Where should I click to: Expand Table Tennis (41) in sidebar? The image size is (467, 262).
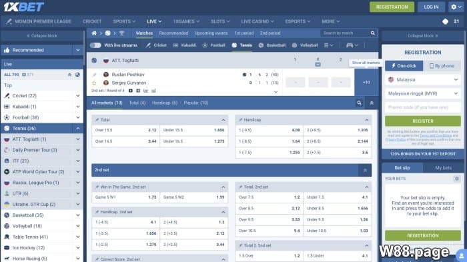[x=78, y=237]
